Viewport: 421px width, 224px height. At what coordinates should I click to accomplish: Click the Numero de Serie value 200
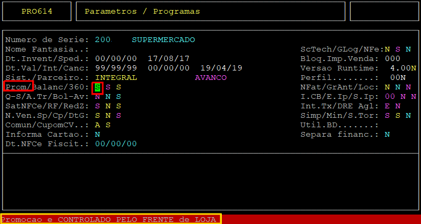[103, 40]
